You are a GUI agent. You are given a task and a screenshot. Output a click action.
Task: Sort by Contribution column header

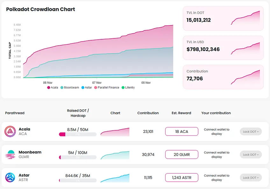(x=148, y=113)
